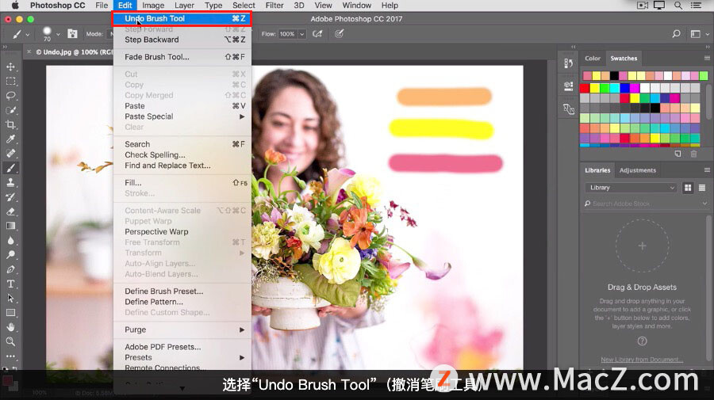The height and width of the screenshot is (400, 714).
Task: Select the Blur tool
Action: [10, 241]
